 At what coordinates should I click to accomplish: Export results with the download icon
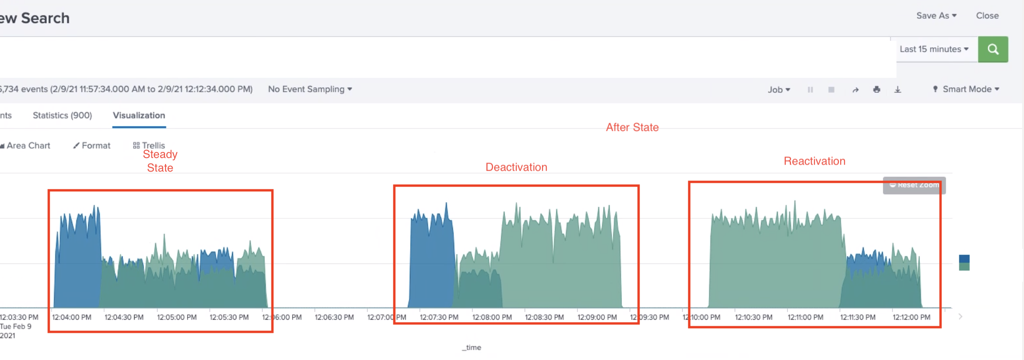[897, 90]
